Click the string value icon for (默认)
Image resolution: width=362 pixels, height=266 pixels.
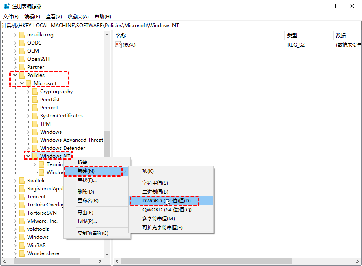click(119, 45)
